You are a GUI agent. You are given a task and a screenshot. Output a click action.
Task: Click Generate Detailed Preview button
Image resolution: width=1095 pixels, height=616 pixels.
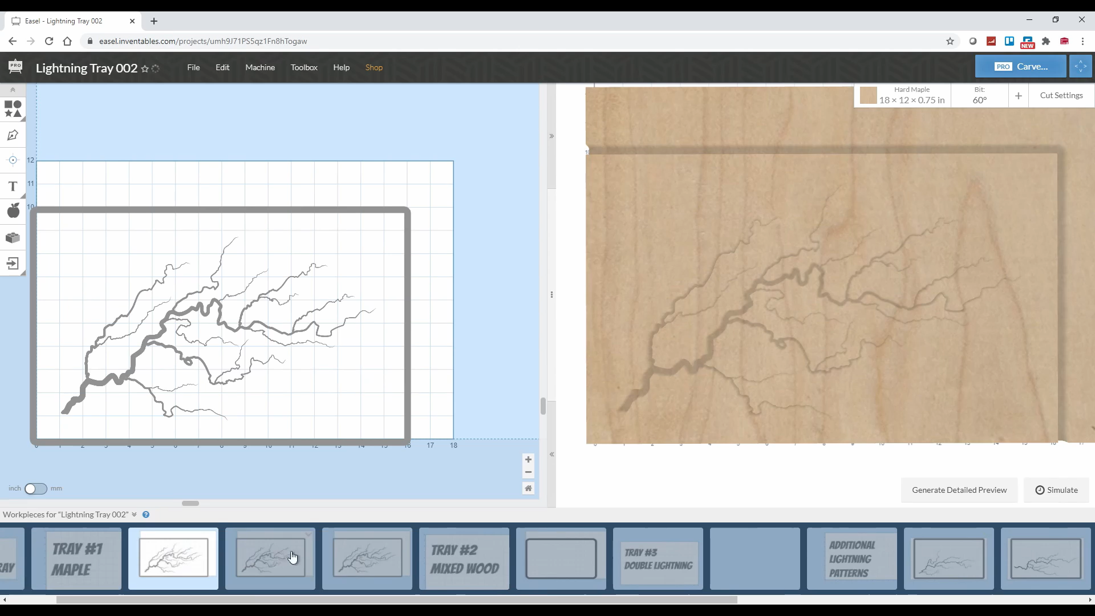tap(959, 490)
